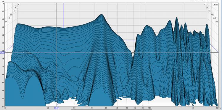Click the 78.94 dB cursor readout box
The image size is (222, 110).
[x=3, y=53]
